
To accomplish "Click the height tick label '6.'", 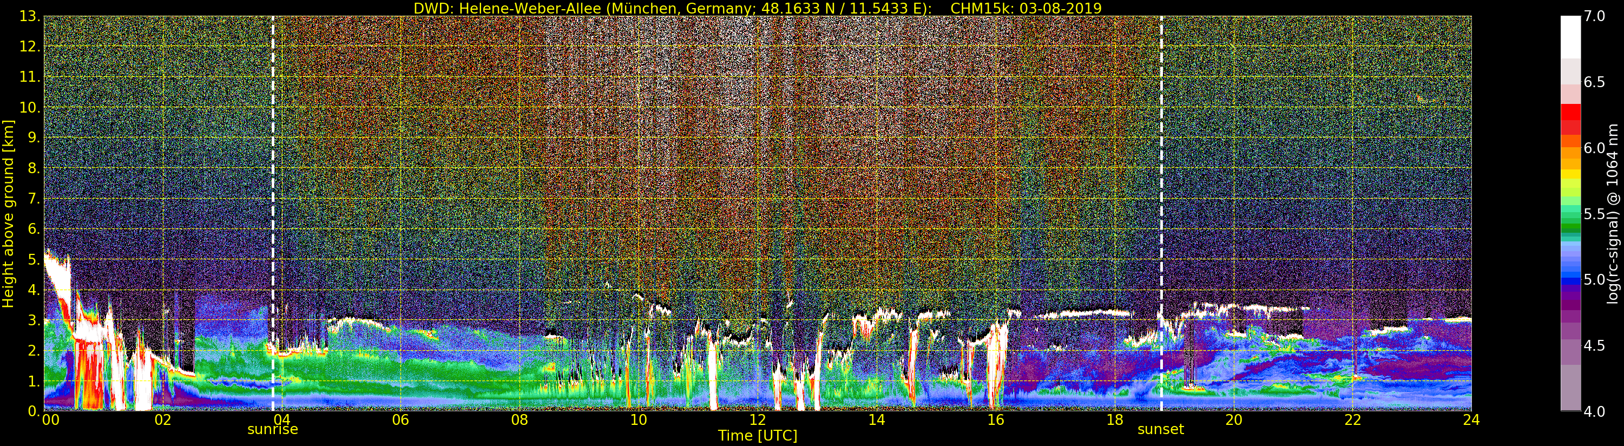I will [x=34, y=229].
